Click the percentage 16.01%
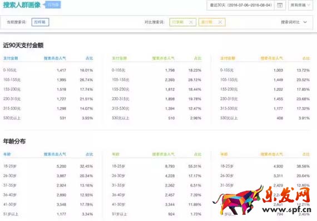Screen dimensions: 317x221 (86, 70)
